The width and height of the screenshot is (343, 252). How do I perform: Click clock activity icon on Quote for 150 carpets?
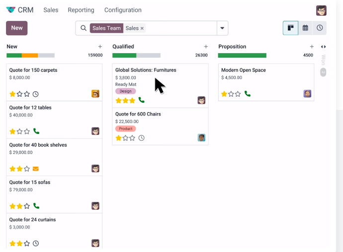point(36,94)
